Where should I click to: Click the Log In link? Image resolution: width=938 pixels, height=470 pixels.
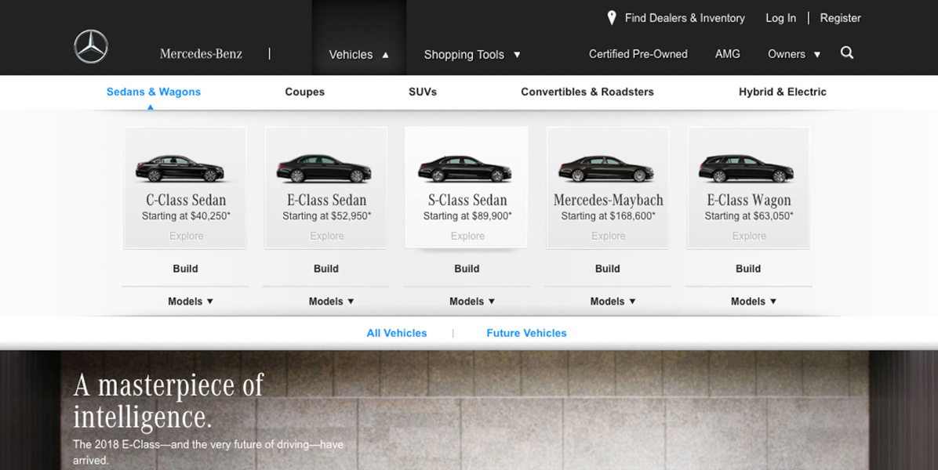point(780,18)
